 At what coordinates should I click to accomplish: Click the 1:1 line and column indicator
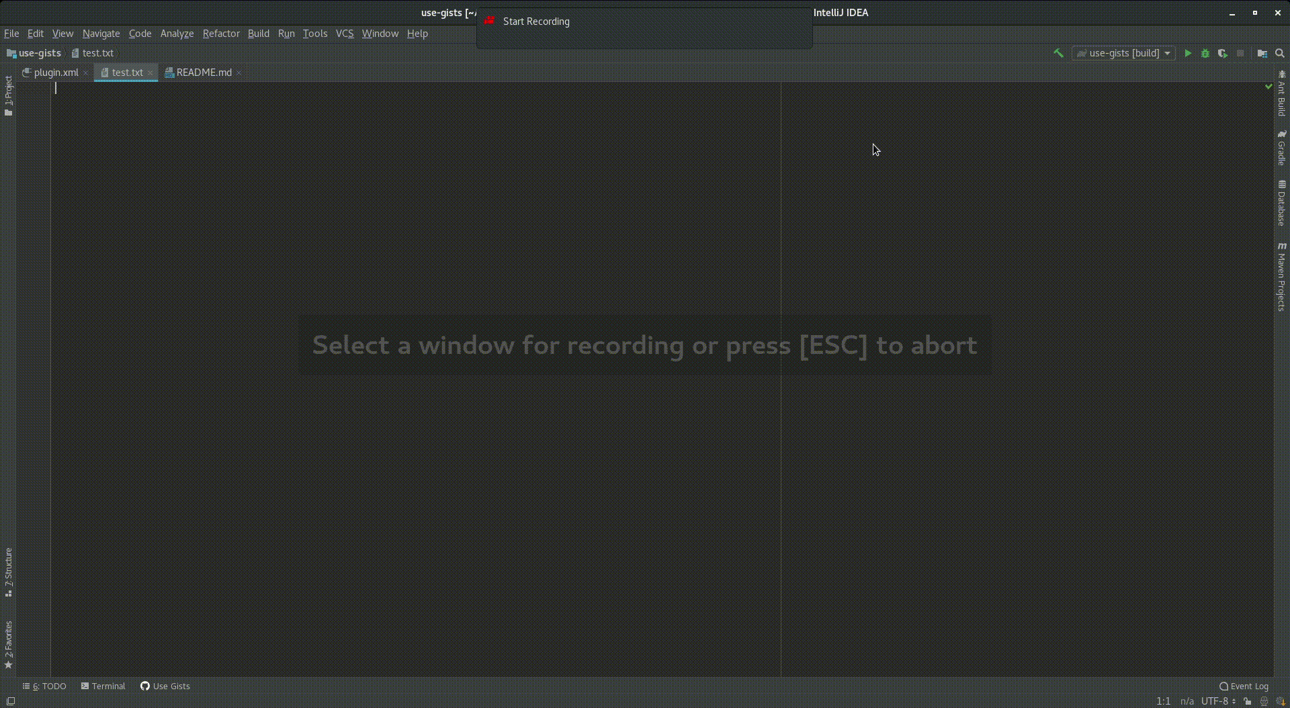coord(1163,701)
